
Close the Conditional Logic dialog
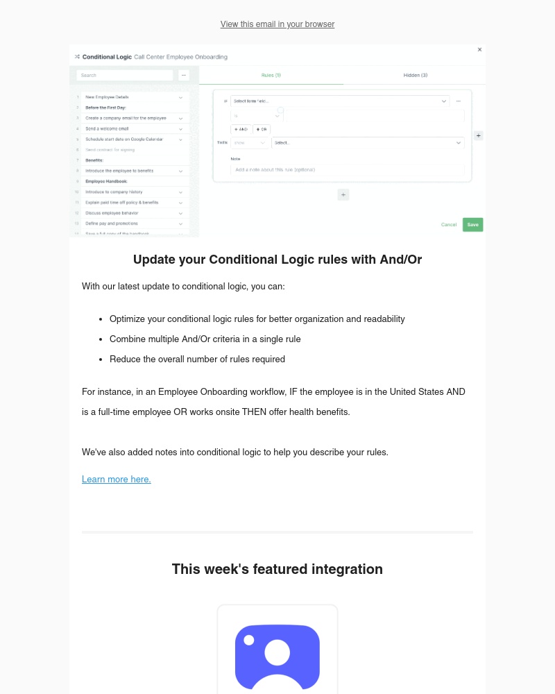point(480,49)
